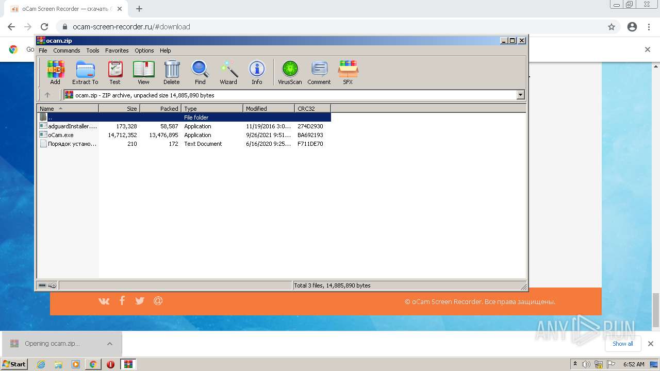This screenshot has height=371, width=660.
Task: Open the Windows Start button
Action: 14,364
